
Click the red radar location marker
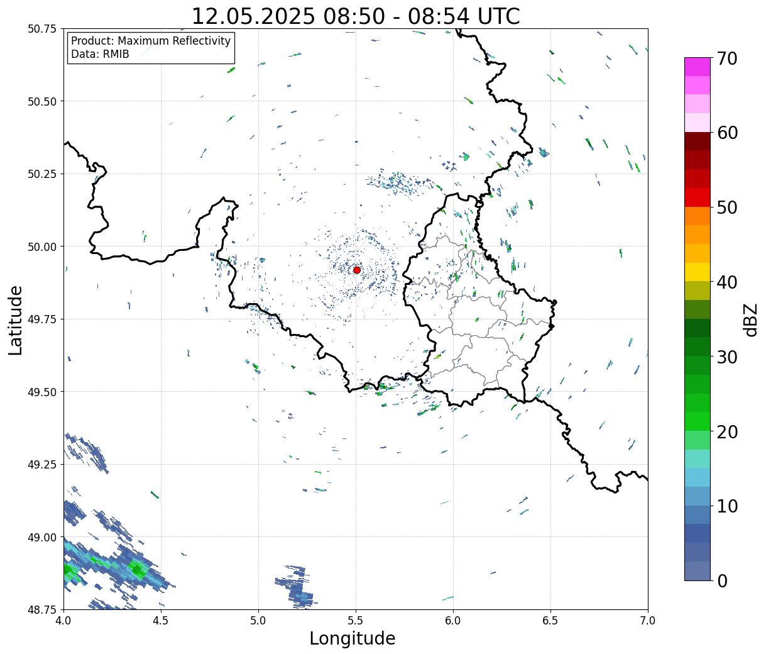tap(357, 270)
